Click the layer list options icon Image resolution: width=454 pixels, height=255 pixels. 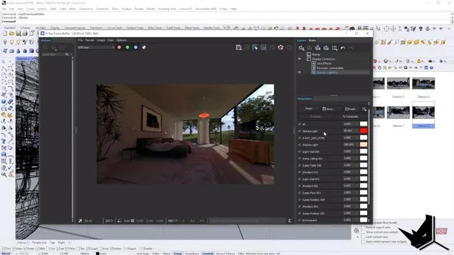[335, 48]
